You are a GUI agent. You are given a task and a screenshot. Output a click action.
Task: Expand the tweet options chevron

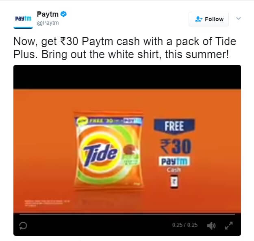pos(239,18)
